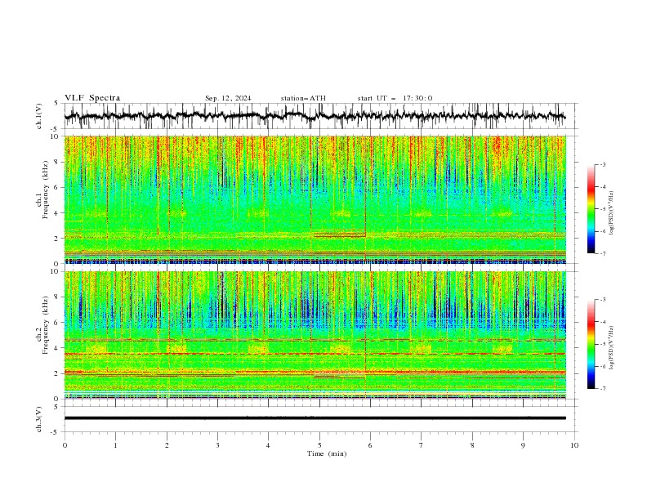Click the time axis tick label '10'

click(x=574, y=445)
